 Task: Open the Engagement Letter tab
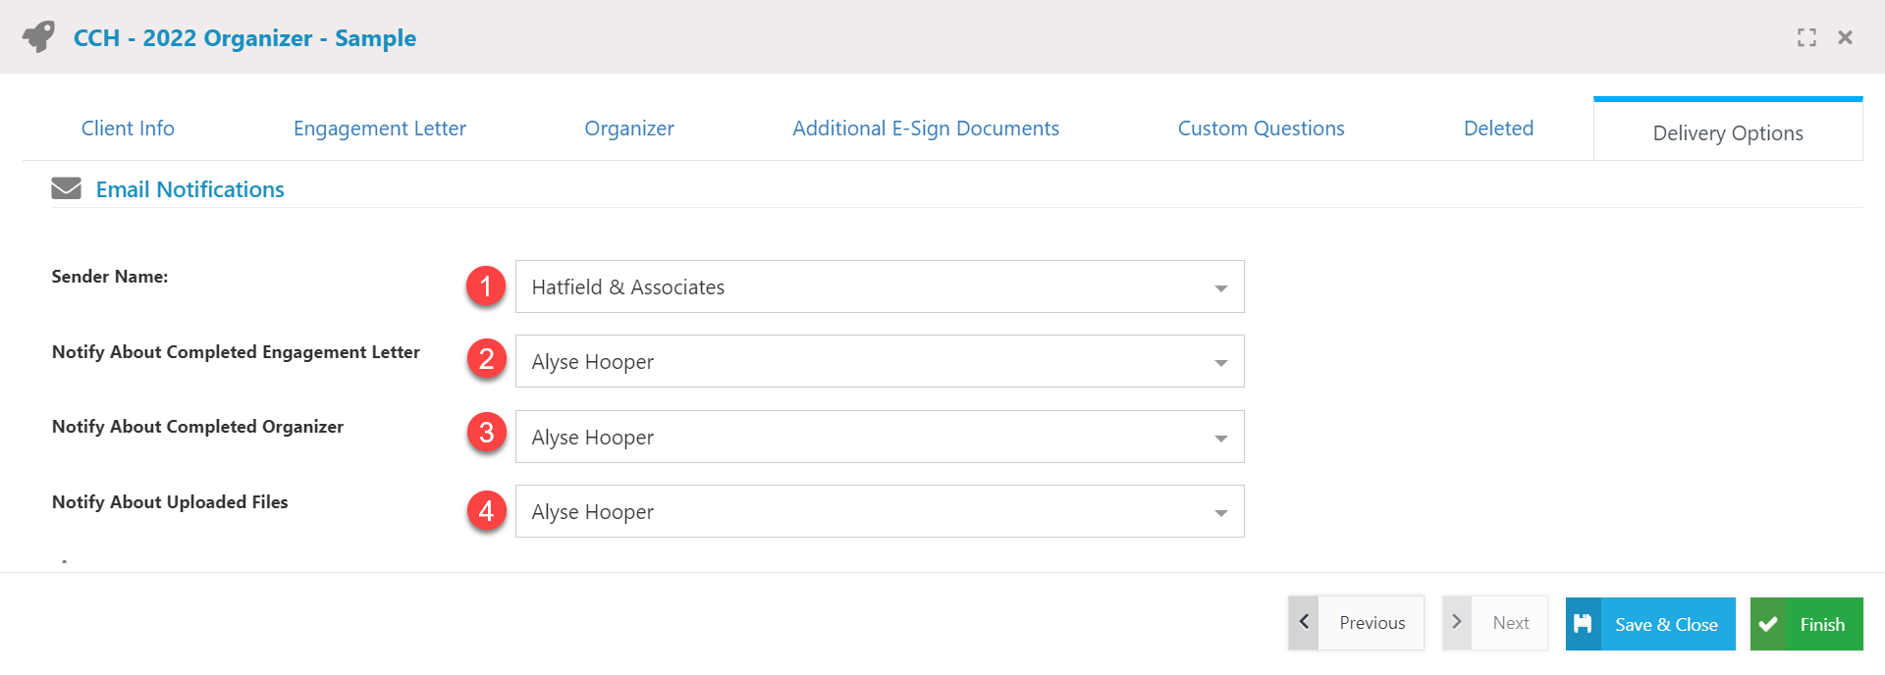coord(379,129)
